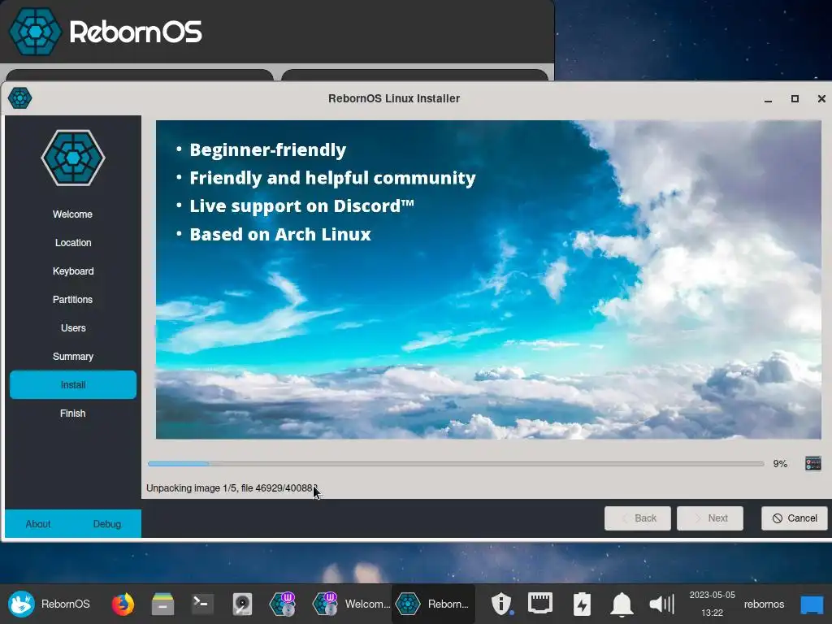Open the volume control tray icon
The height and width of the screenshot is (624, 832).
pos(661,604)
